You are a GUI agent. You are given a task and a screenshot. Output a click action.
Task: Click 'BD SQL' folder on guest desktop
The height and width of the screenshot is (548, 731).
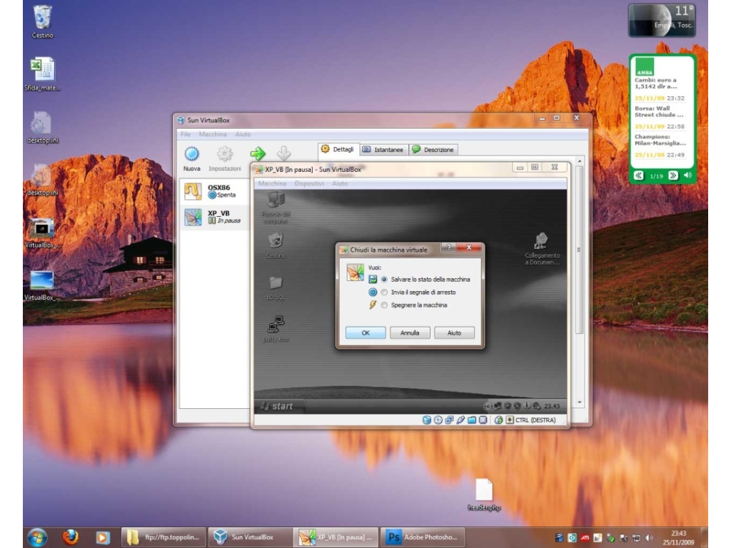coord(276,288)
